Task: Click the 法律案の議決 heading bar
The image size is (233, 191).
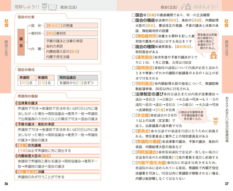Action: tap(58, 103)
